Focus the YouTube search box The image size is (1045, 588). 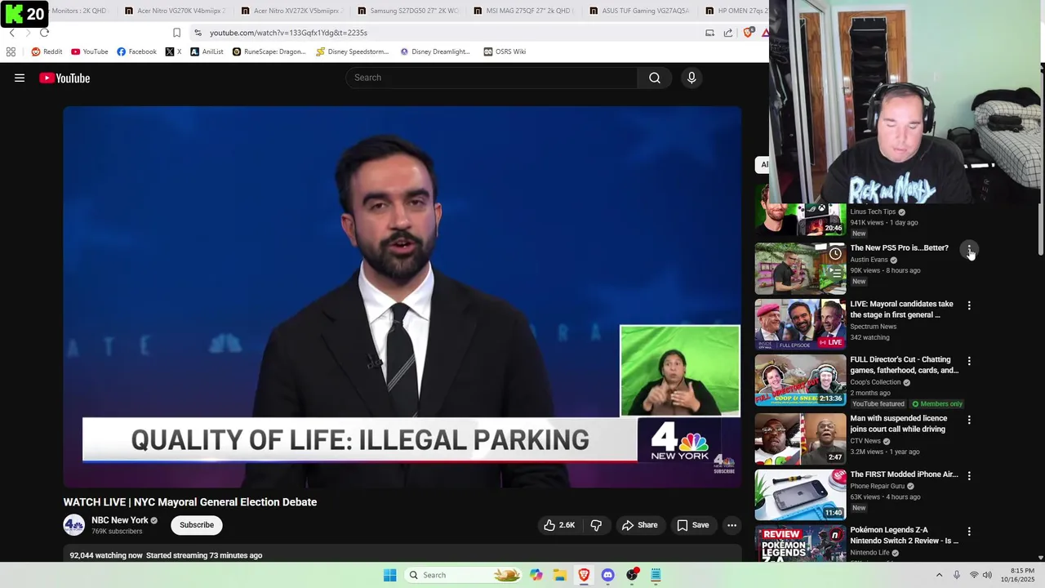pos(491,78)
